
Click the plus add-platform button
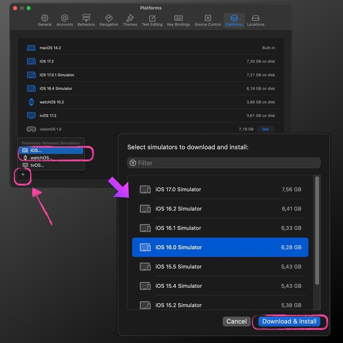(23, 174)
